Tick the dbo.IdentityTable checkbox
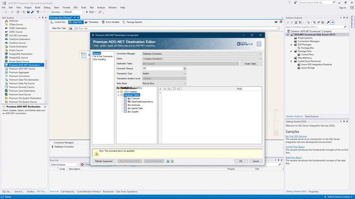Screen dimensions: 355x199 pos(125,108)
